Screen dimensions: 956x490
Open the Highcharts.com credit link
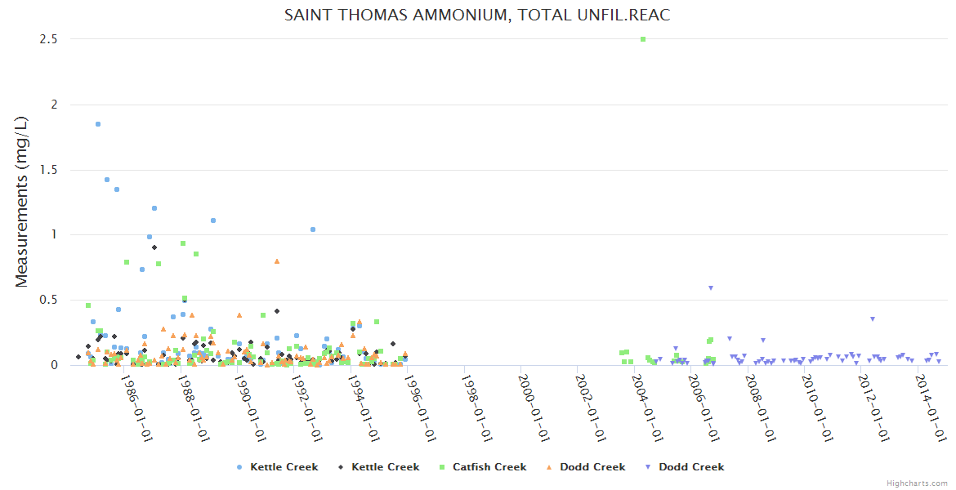click(917, 483)
